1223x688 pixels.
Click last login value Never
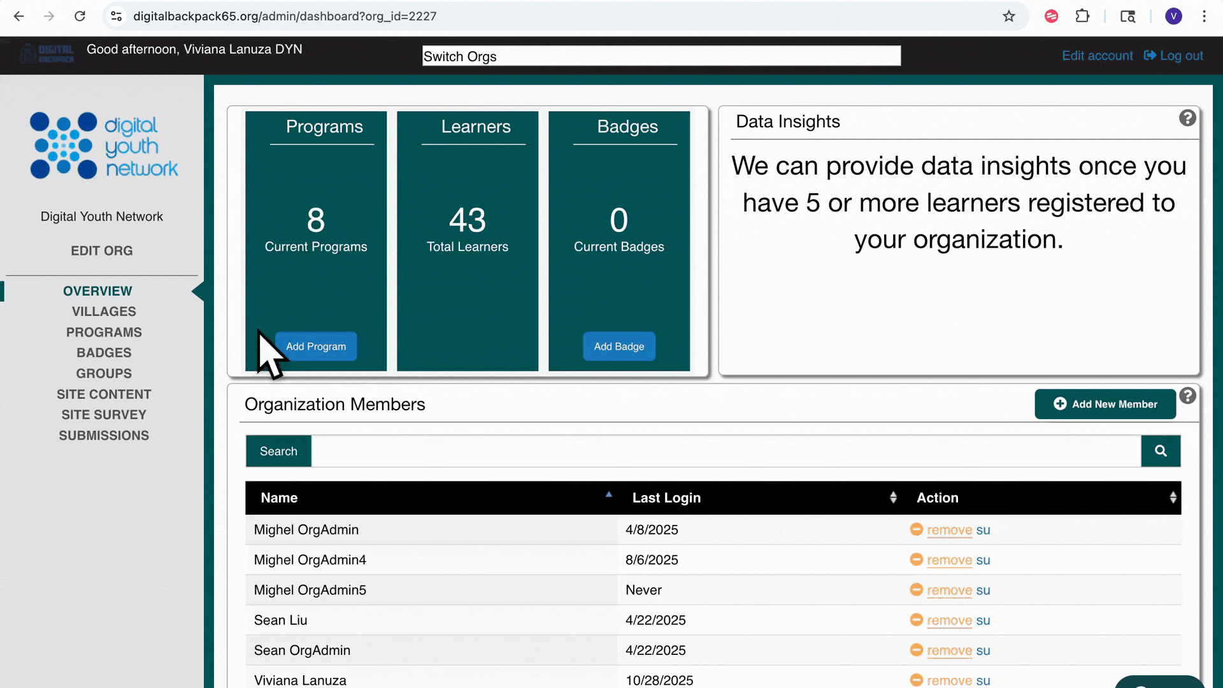pos(643,590)
